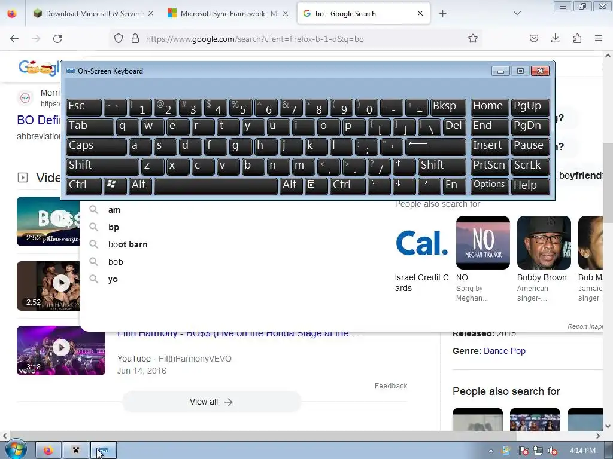Select the bo - Google Search tab
Viewport: 613px width, 459px height.
click(x=363, y=14)
